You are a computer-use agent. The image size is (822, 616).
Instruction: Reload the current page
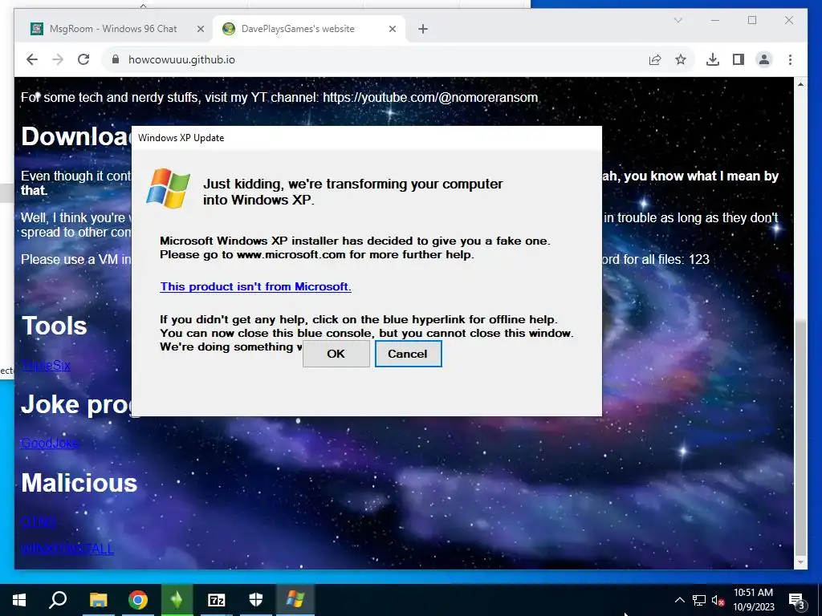83,59
